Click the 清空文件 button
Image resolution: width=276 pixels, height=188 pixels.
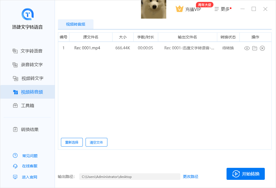tap(96, 142)
